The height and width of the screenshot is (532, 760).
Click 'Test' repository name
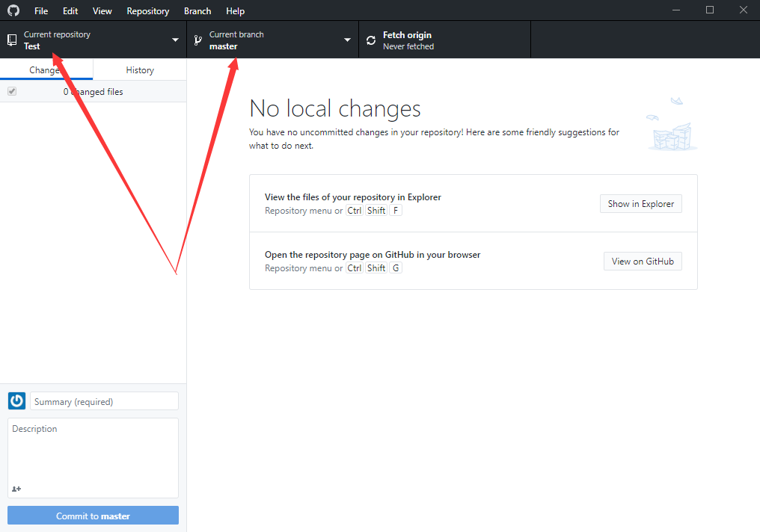[32, 46]
